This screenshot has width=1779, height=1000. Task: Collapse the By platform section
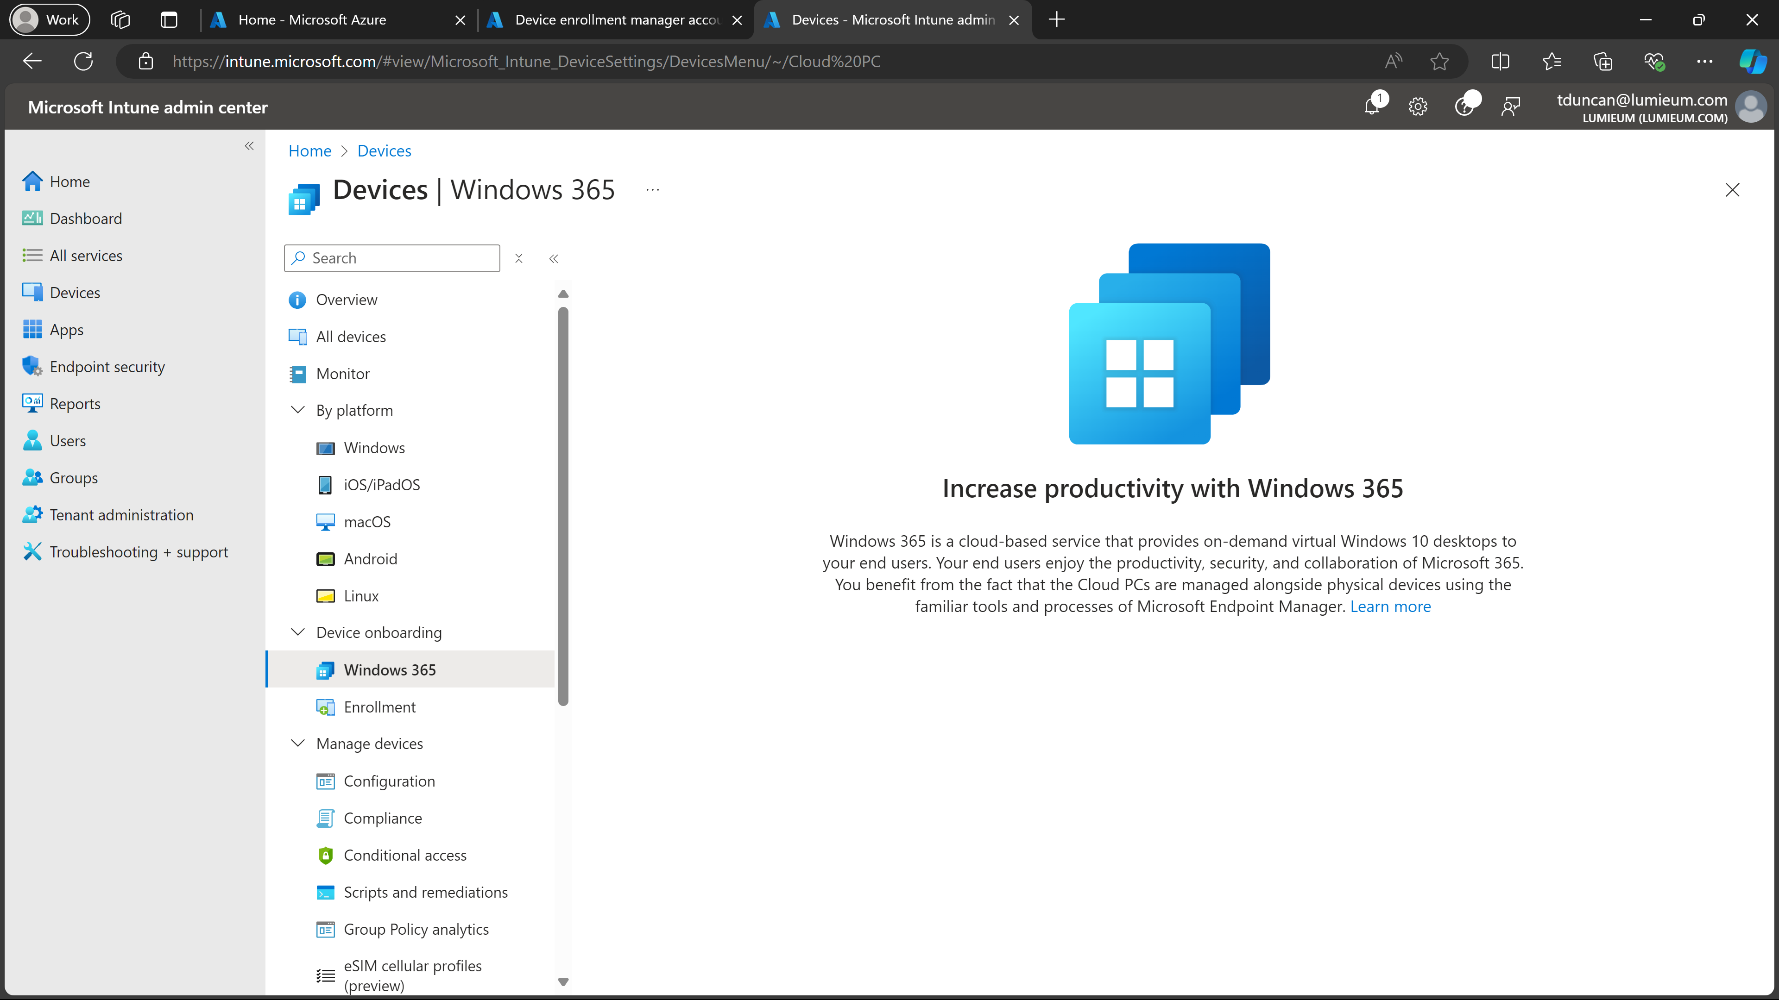(x=297, y=410)
